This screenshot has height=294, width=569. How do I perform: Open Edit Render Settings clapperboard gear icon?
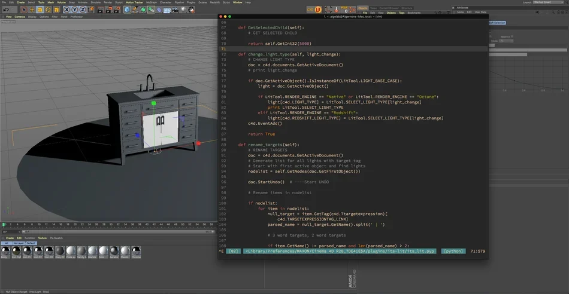point(117,10)
